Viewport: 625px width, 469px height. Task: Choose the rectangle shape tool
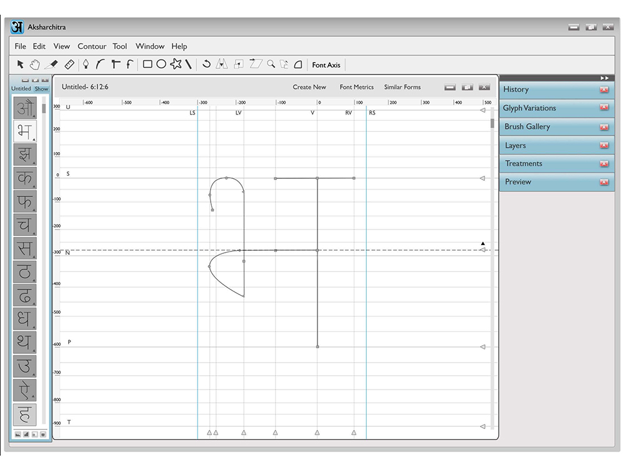(x=147, y=64)
